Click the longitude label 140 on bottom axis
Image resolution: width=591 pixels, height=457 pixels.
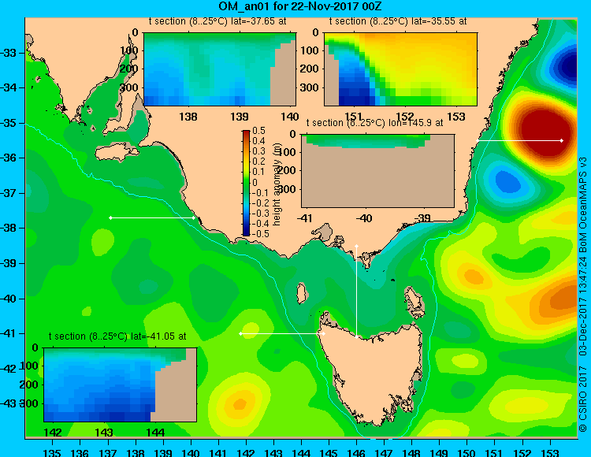click(x=191, y=452)
